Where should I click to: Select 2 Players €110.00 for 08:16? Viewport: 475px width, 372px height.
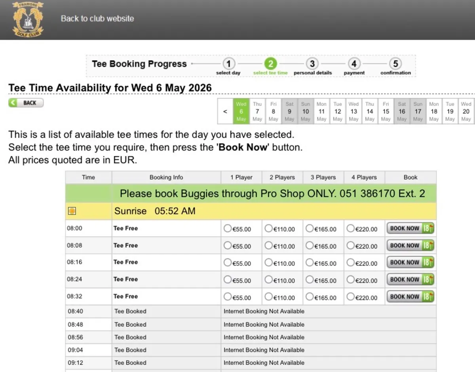[x=269, y=262]
